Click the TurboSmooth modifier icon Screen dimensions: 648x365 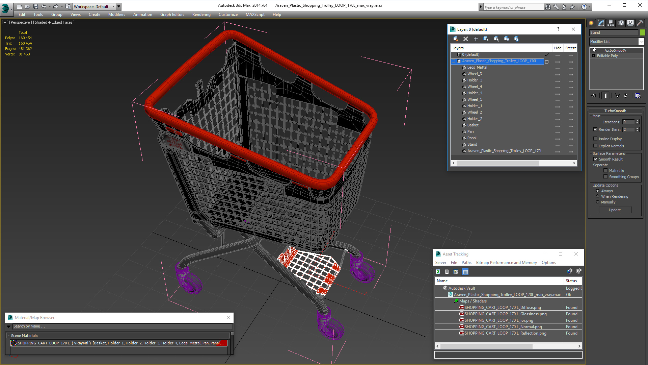click(594, 50)
